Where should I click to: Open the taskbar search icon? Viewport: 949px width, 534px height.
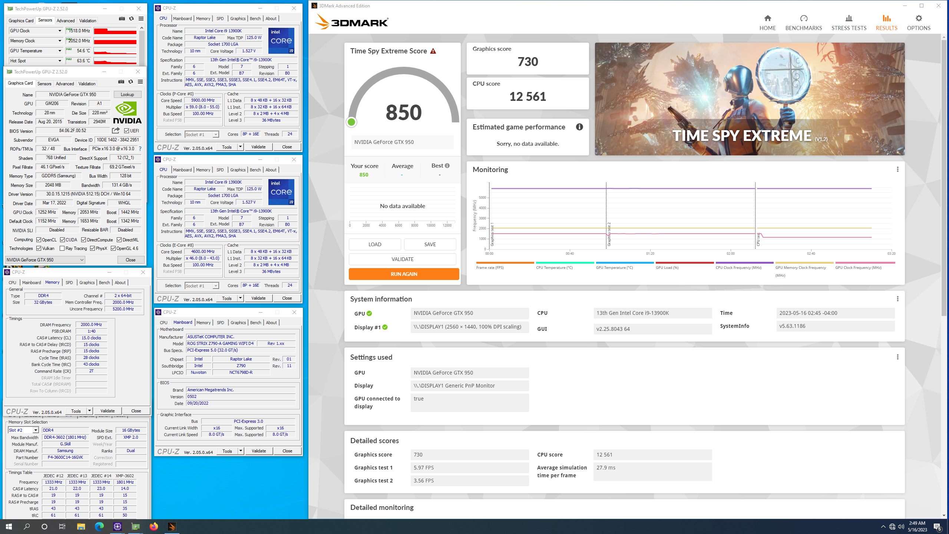pyautogui.click(x=27, y=527)
